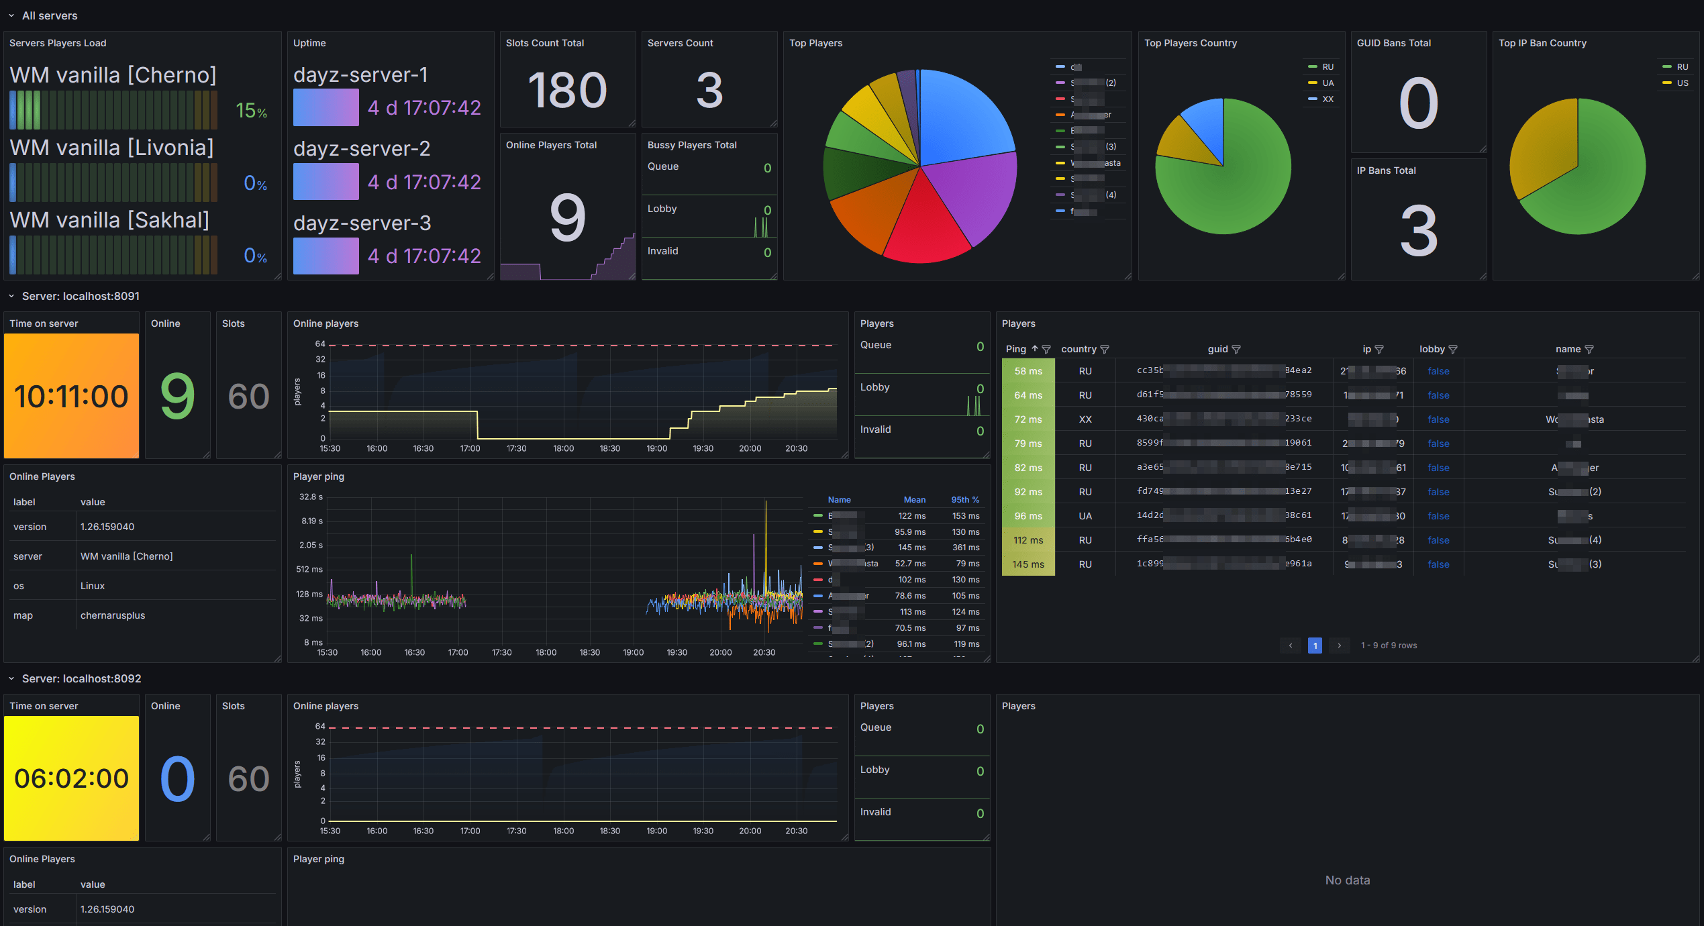
Task: Open the ip column filter icon
Action: point(1379,349)
